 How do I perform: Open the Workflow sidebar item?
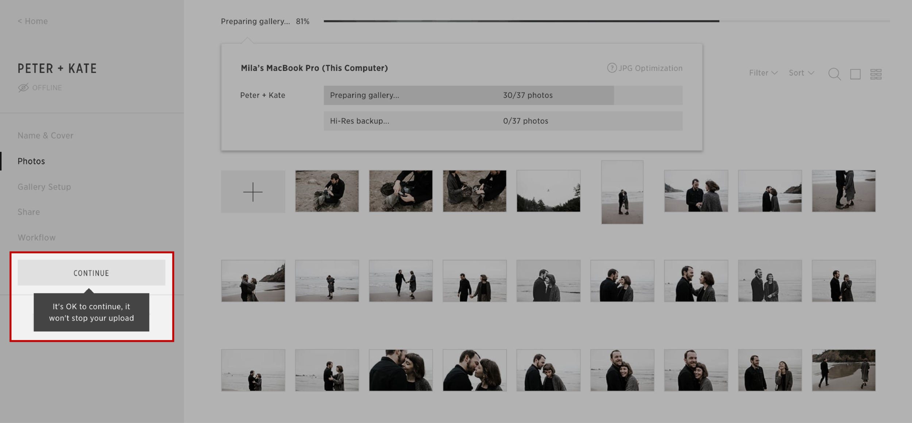coord(36,238)
